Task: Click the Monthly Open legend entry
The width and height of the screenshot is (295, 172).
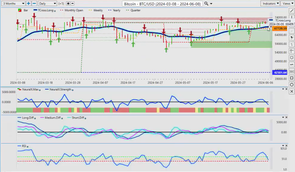Action: [x=72, y=10]
